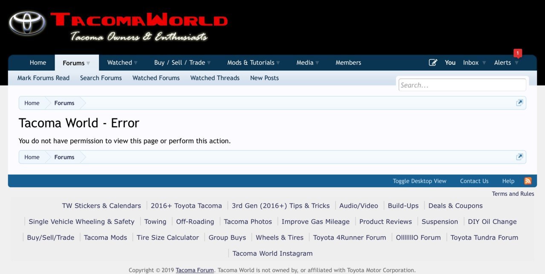Open the Watched navigation tab
545x274 pixels.
coord(119,62)
